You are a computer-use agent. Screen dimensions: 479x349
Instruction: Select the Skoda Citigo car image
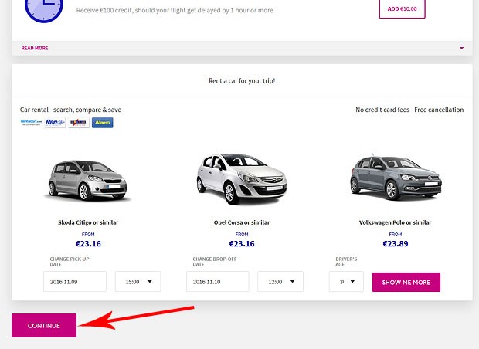(88, 180)
